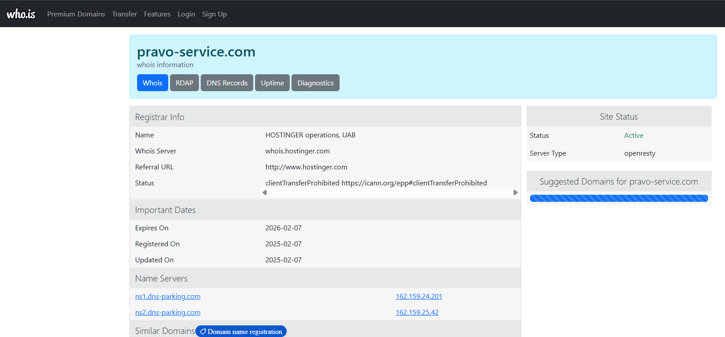Viewport: 725px width, 337px height.
Task: Click Login in the top navigation
Action: point(186,14)
